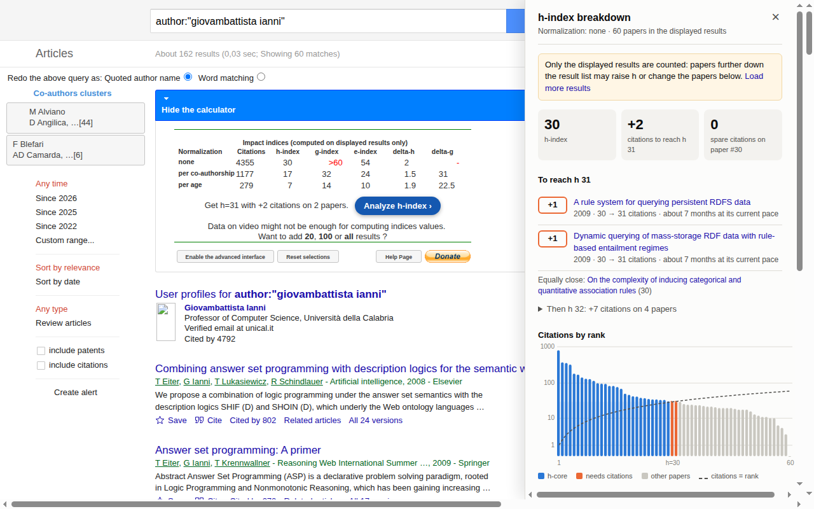
Task: Click the star Save icon under first article
Action: 160,421
